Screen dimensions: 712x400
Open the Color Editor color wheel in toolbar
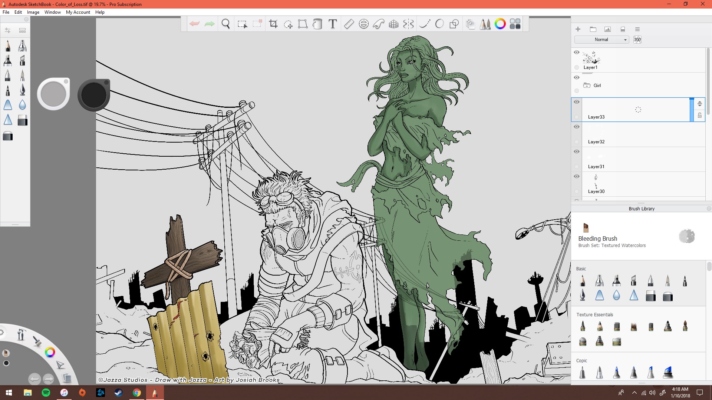click(500, 24)
